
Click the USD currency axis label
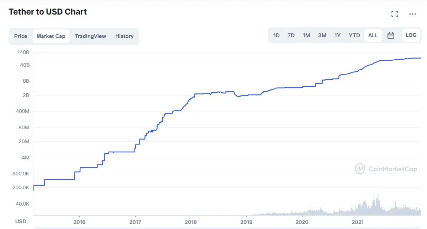(x=21, y=222)
